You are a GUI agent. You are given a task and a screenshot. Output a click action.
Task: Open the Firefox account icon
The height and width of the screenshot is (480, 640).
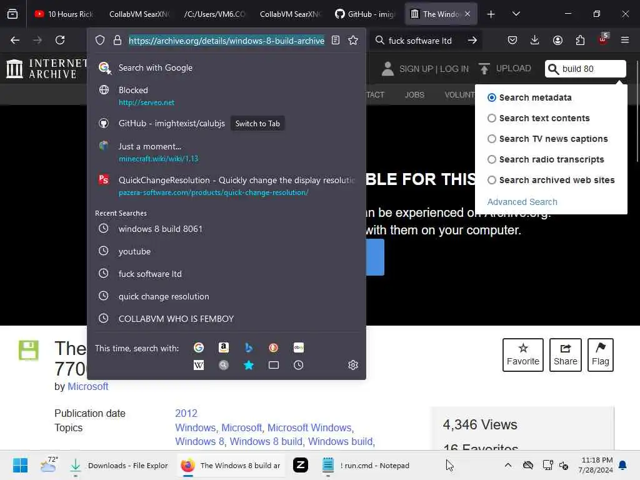coord(557,40)
